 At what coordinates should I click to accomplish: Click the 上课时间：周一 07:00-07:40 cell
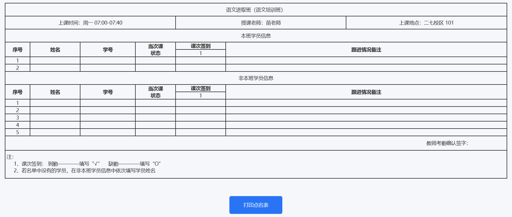90,23
